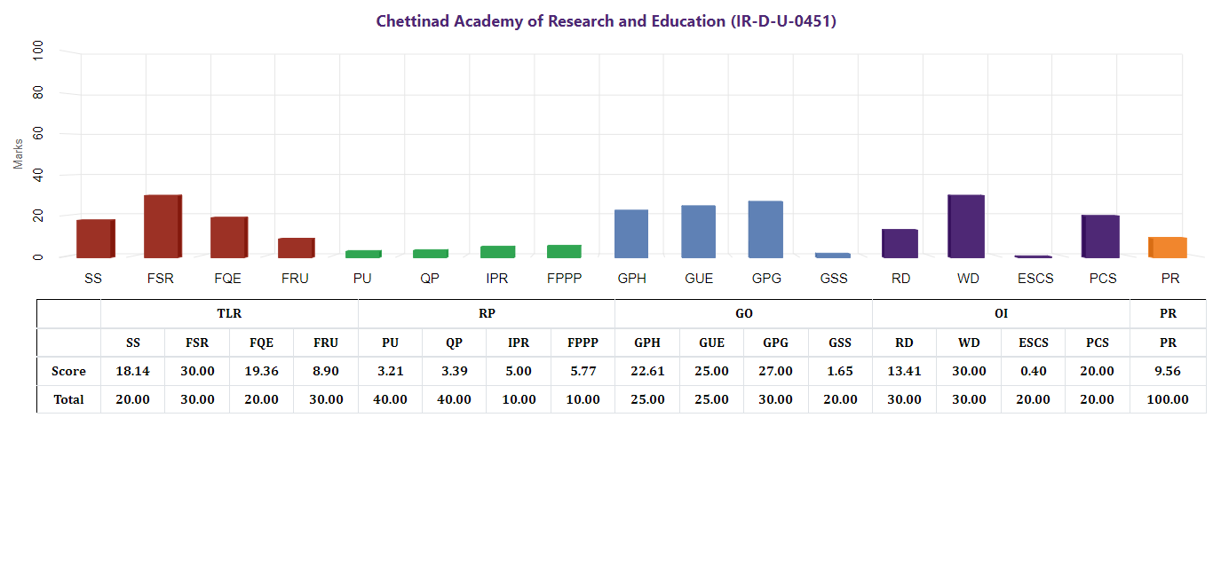Select the purple WD bar
Image resolution: width=1213 pixels, height=583 pixels.
[966, 226]
